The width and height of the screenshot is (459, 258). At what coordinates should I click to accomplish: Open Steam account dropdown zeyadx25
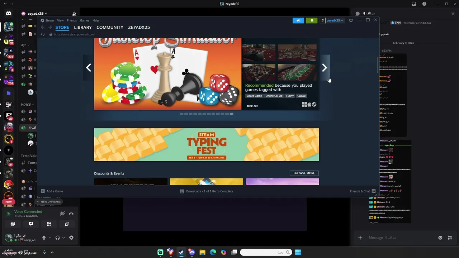point(335,20)
